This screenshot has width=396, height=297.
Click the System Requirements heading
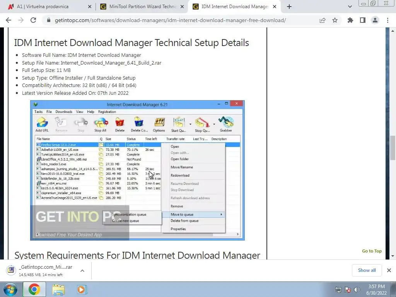(x=137, y=255)
